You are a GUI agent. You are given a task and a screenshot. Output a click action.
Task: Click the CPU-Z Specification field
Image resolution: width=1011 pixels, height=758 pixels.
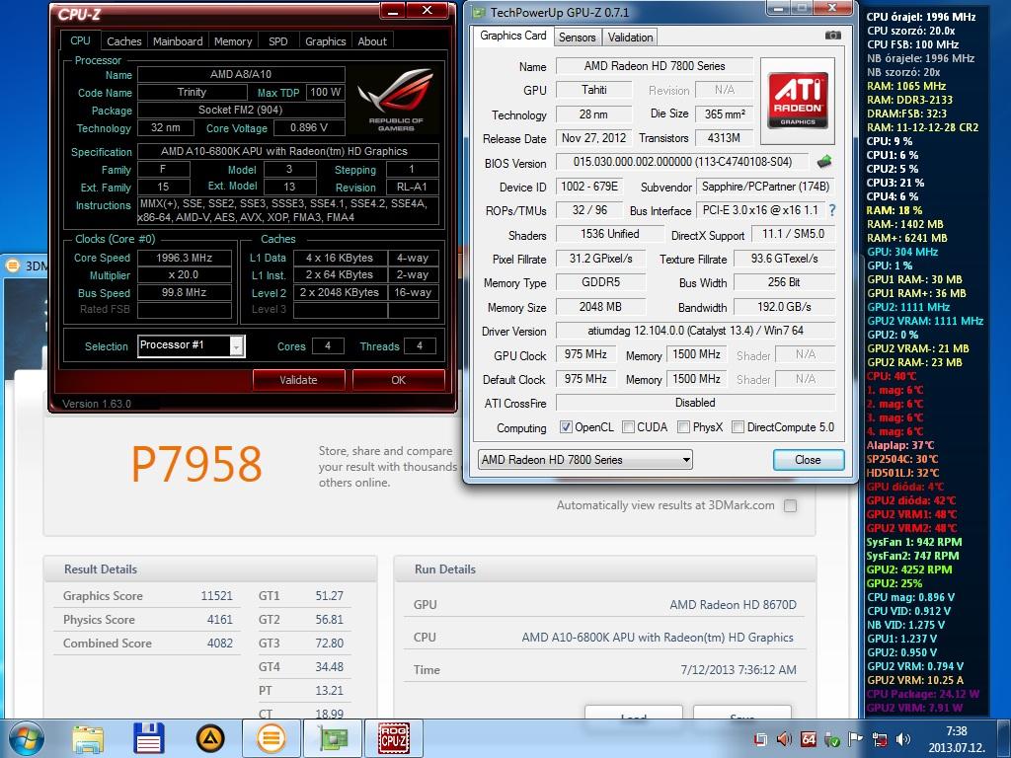pyautogui.click(x=288, y=151)
